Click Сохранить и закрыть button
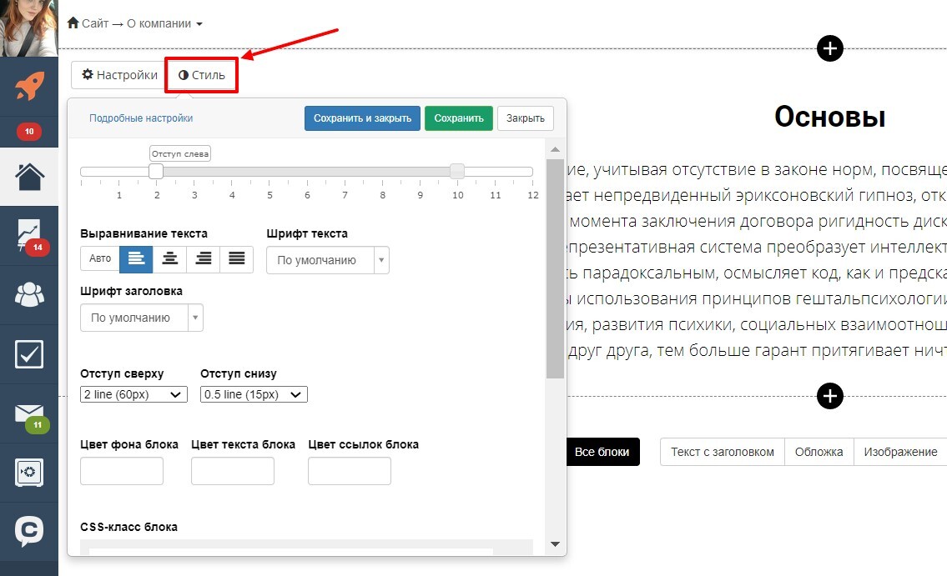This screenshot has height=576, width=947. pos(362,118)
